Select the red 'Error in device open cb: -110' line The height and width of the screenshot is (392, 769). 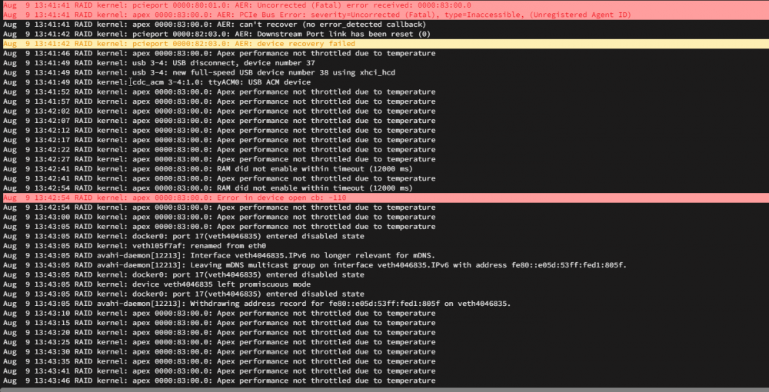coord(384,198)
